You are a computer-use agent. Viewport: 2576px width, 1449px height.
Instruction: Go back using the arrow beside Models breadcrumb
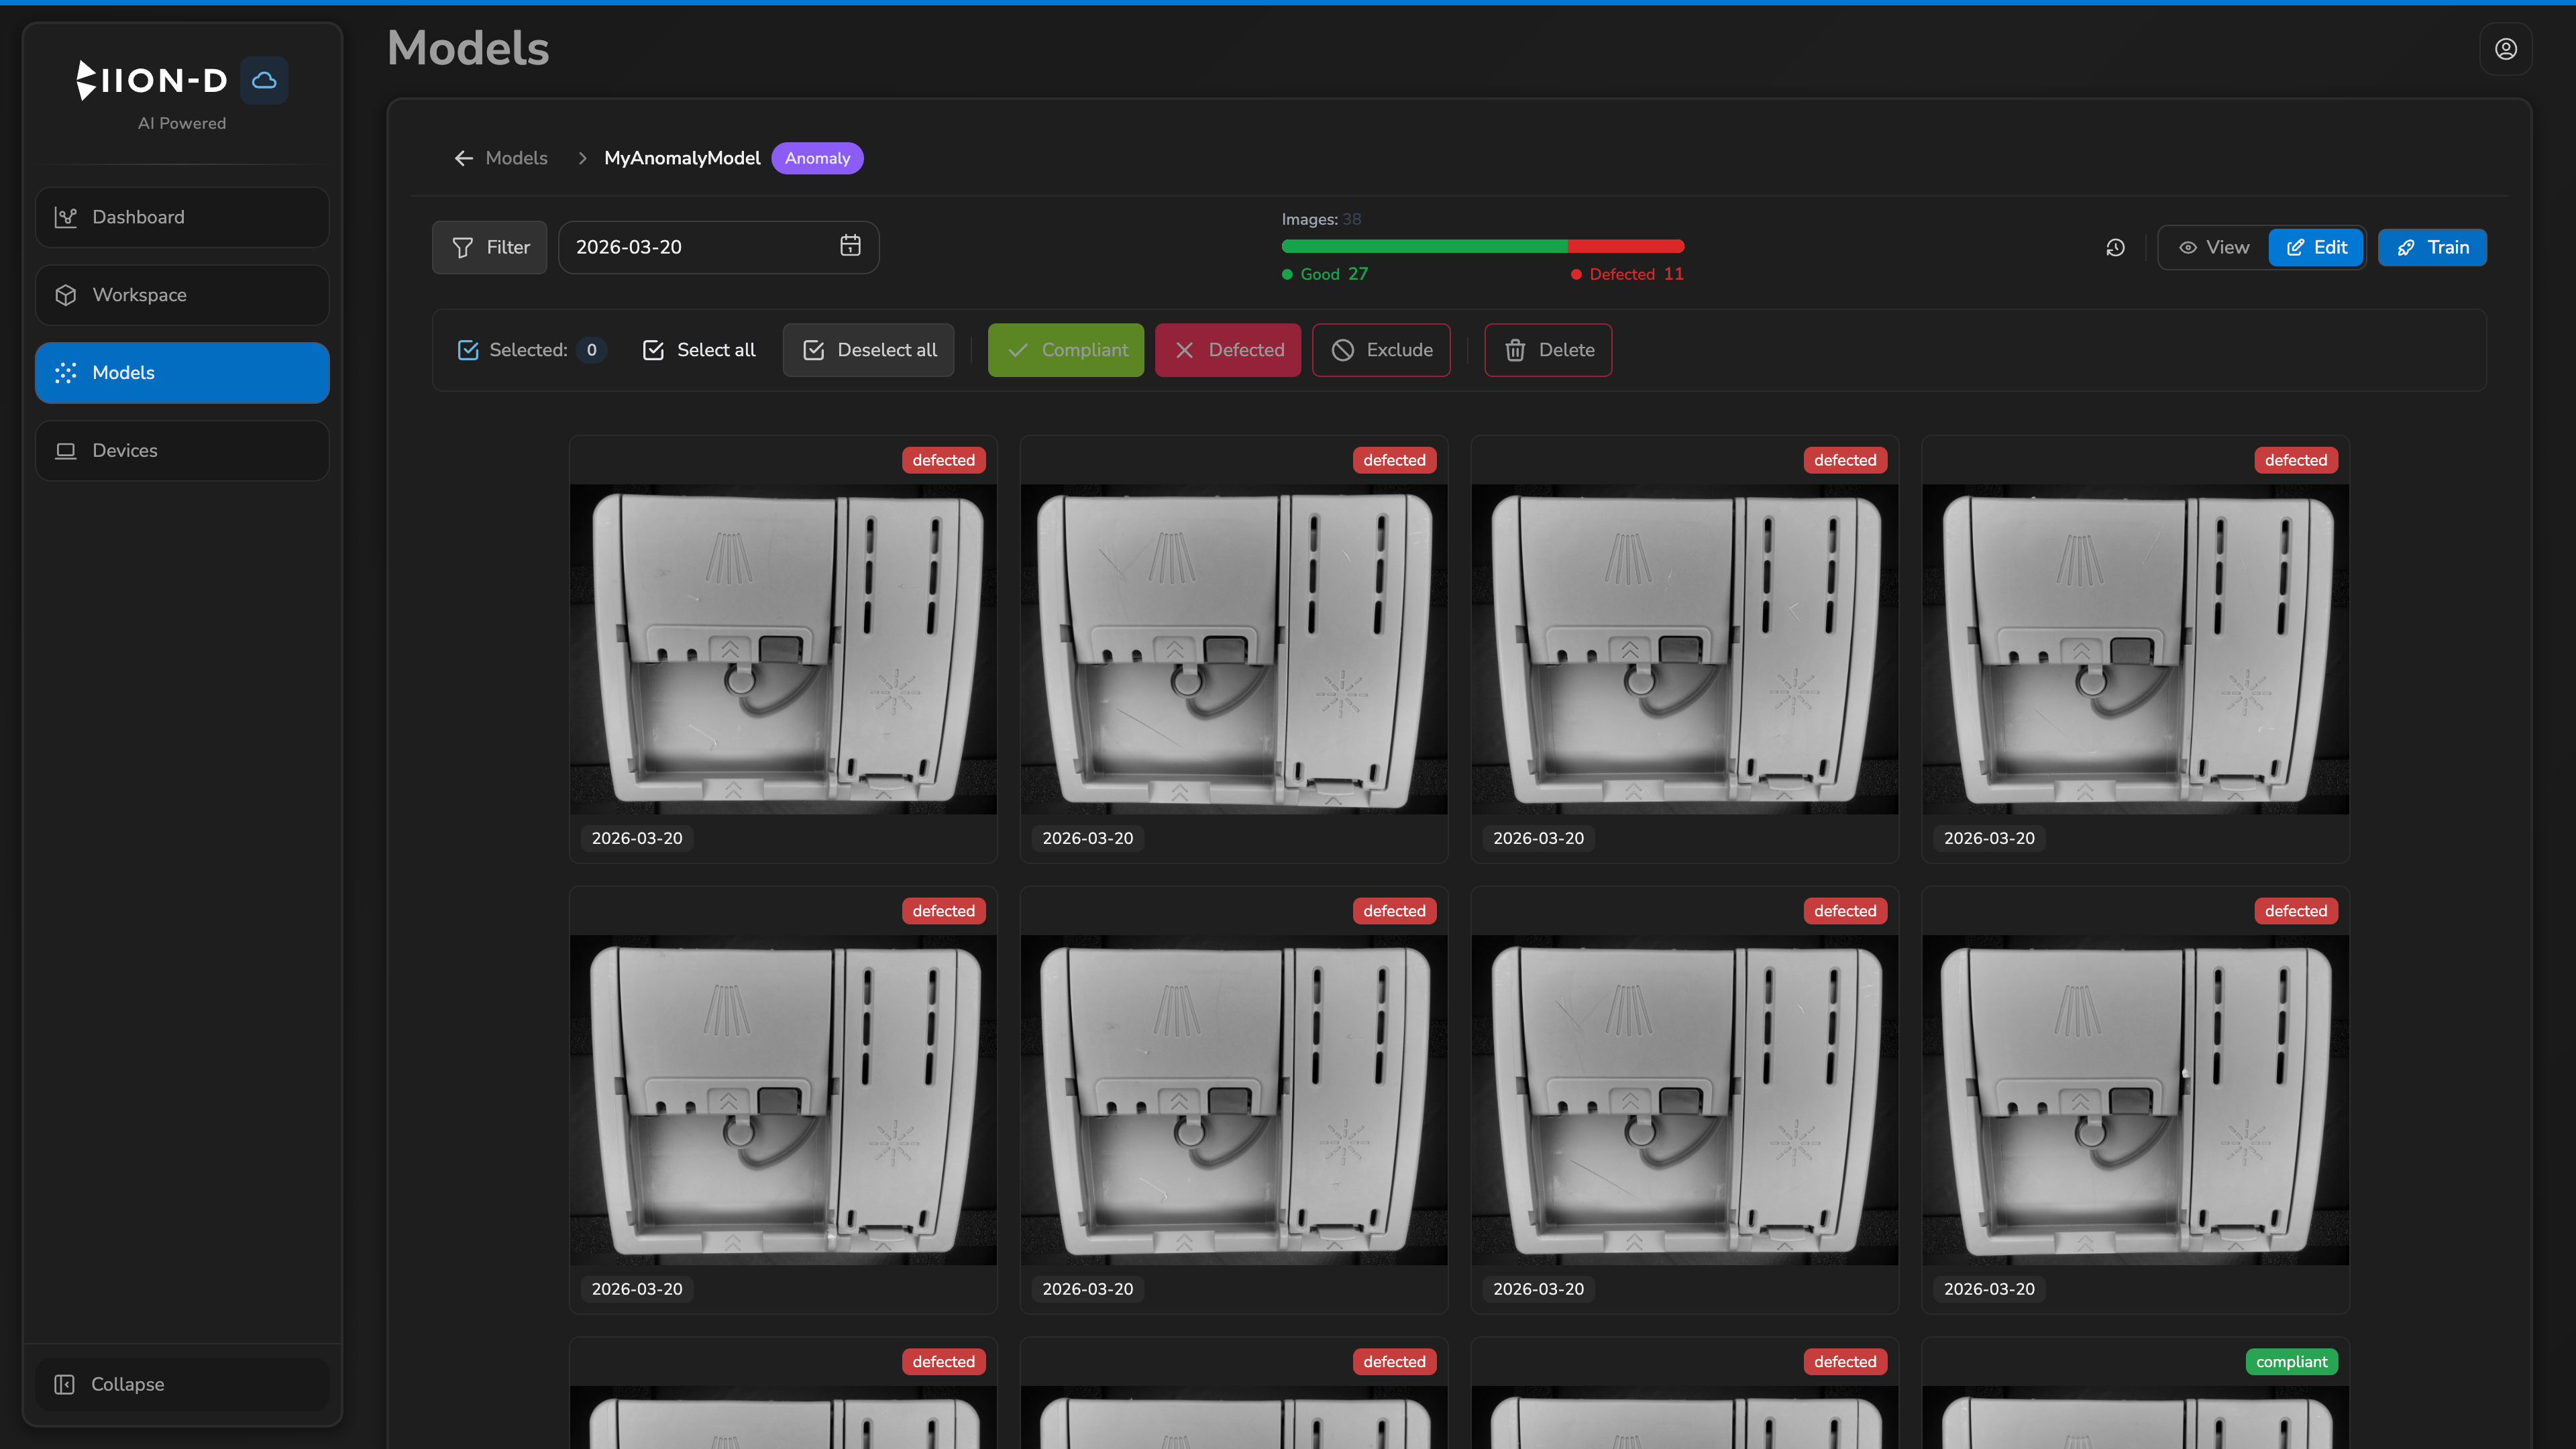(x=463, y=158)
